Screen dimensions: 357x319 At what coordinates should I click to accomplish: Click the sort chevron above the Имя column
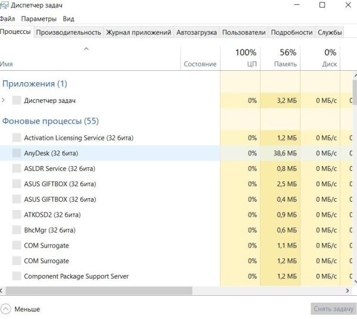[86, 49]
